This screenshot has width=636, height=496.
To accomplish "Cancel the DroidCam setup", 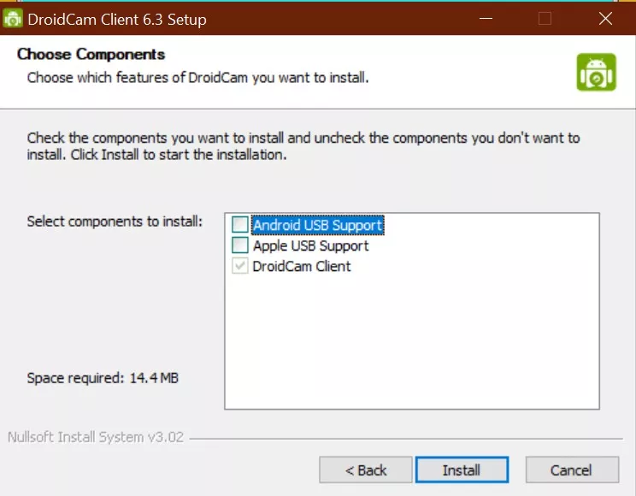I will point(571,469).
